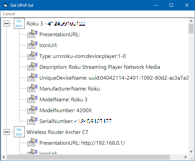Viewport: 195px width, 161px height.
Task: Maximize the Get UPnP list window
Action: coord(171,5)
